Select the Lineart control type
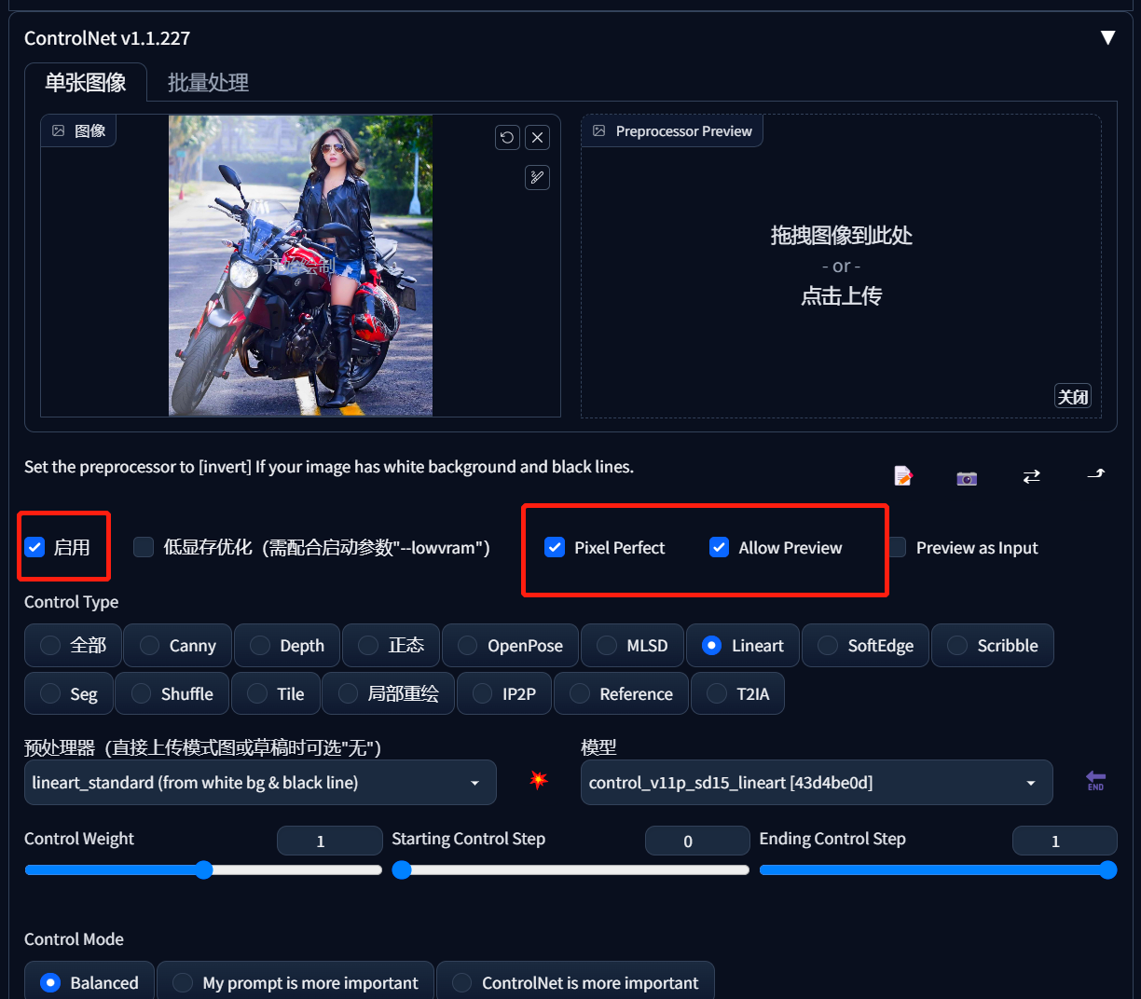 [743, 646]
